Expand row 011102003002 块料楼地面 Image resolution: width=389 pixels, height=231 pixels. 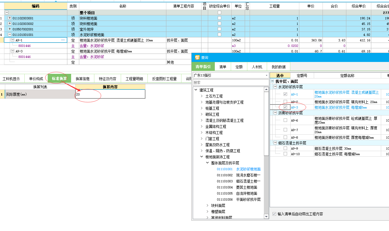pos(10,24)
